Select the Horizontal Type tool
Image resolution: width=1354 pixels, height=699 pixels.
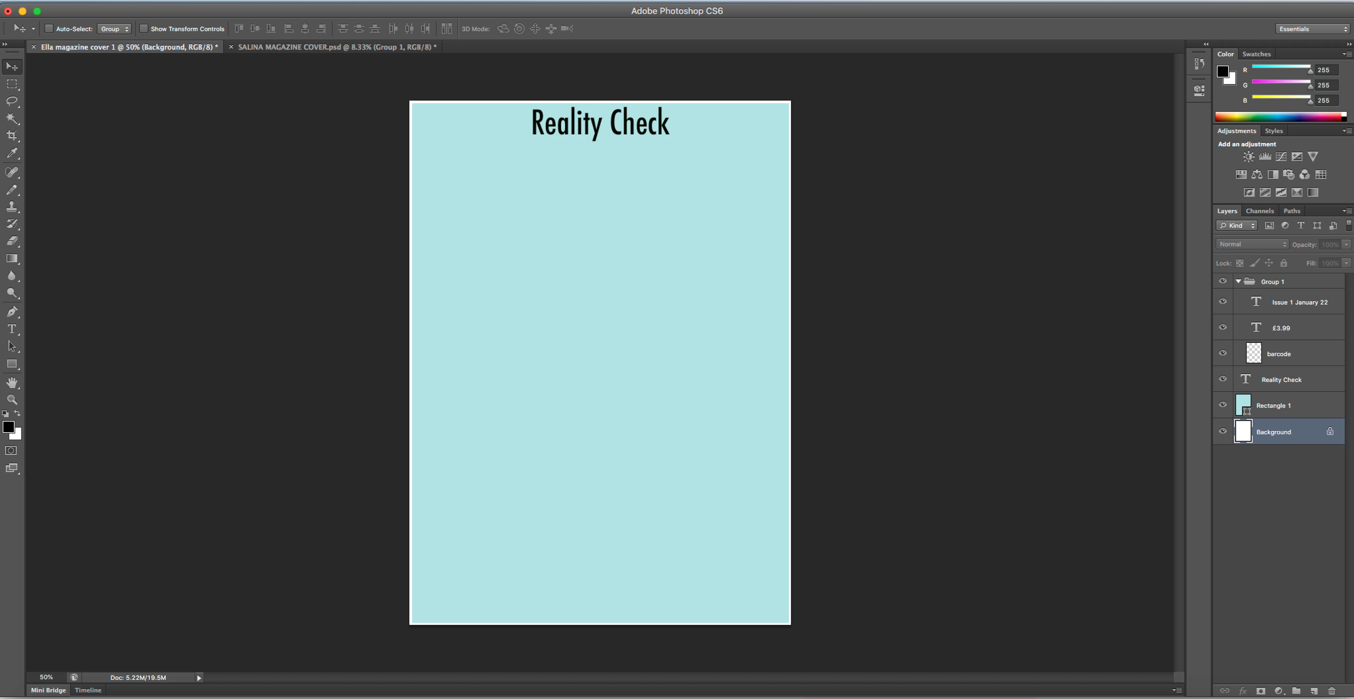click(12, 329)
